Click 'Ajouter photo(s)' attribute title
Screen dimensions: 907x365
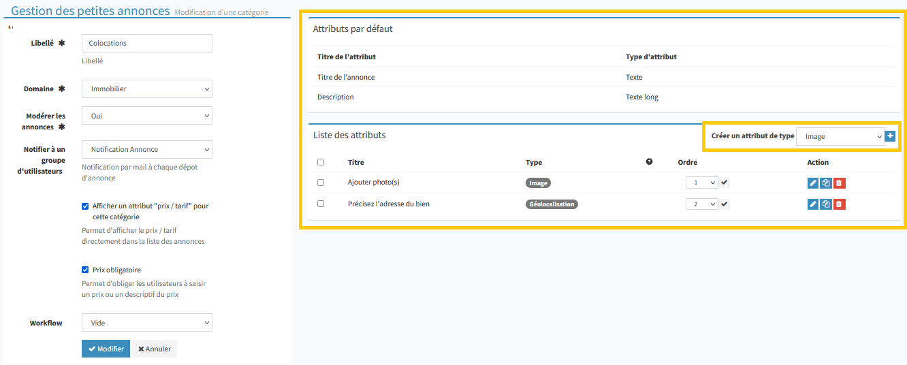point(374,182)
